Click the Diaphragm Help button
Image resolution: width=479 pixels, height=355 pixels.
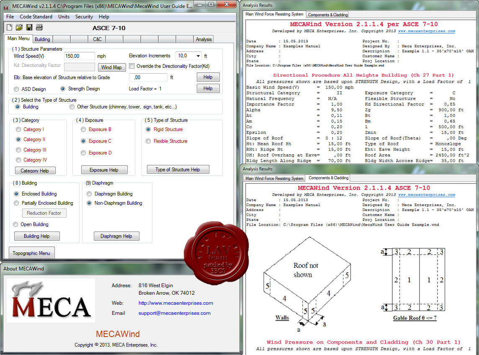point(116,236)
